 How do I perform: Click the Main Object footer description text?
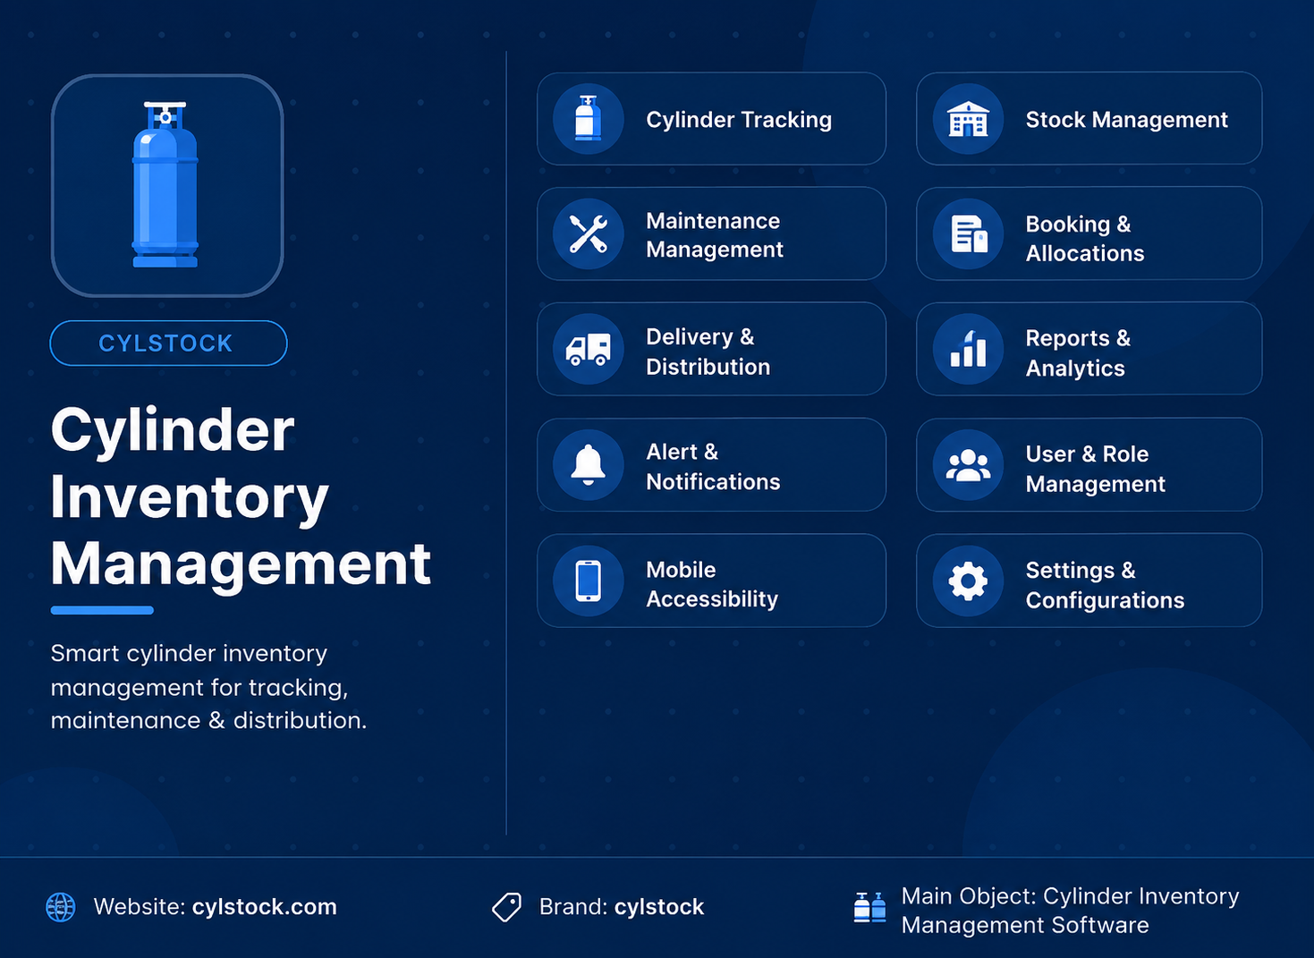[1070, 911]
